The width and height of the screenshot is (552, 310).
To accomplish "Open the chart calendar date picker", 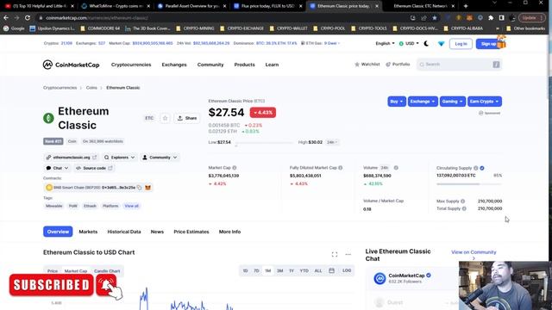I will point(331,270).
